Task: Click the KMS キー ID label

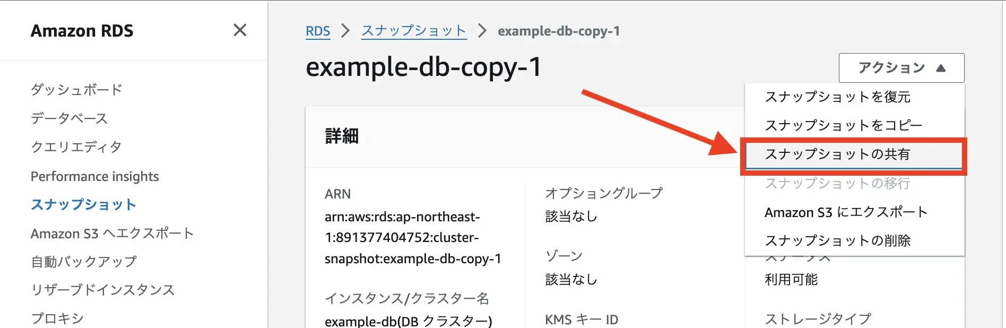Action: click(x=582, y=320)
